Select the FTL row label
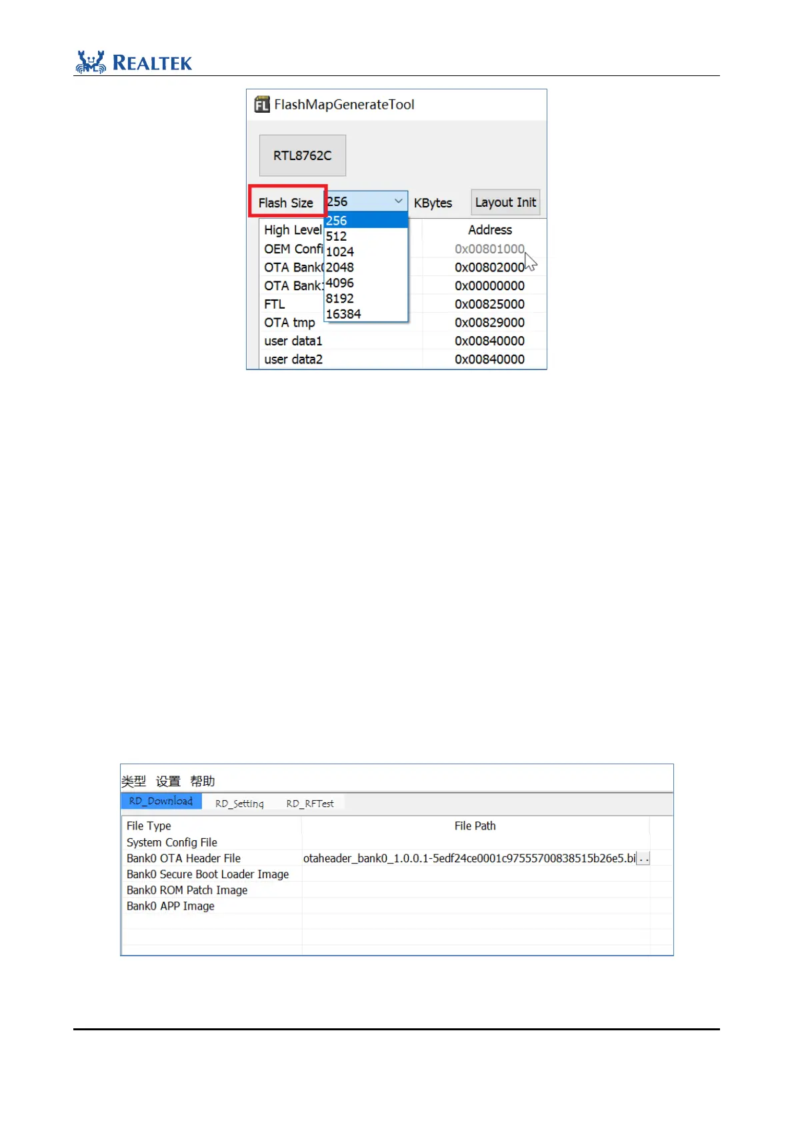The image size is (794, 1123). (275, 304)
